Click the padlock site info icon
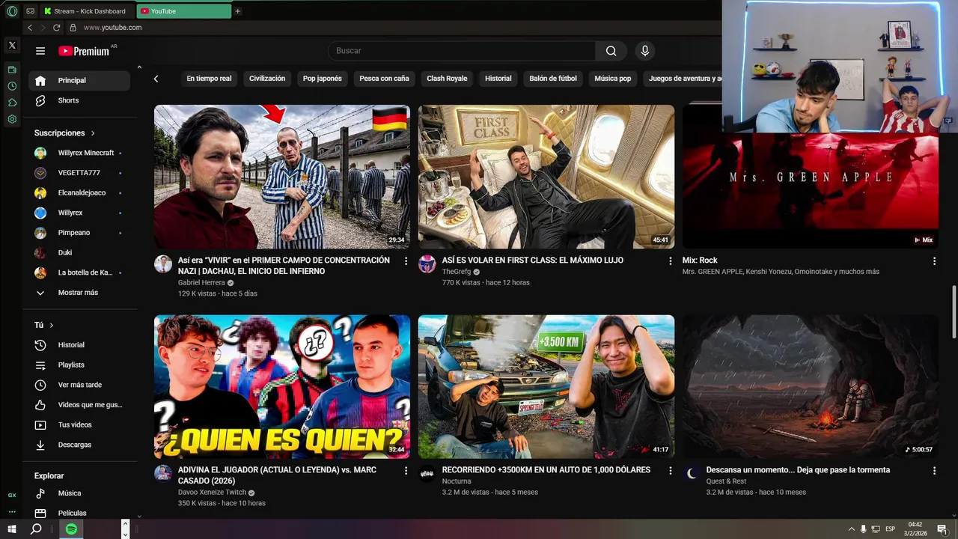The image size is (958, 539). click(73, 28)
